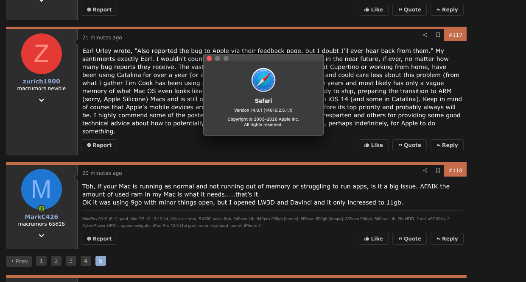Viewport: 526px width, 282px height.
Task: Open zurich1900's profile link
Action: [x=42, y=81]
